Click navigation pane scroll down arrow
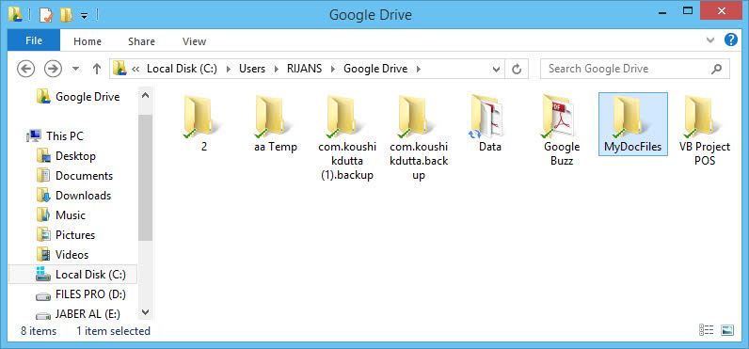The width and height of the screenshot is (749, 349). click(x=146, y=312)
